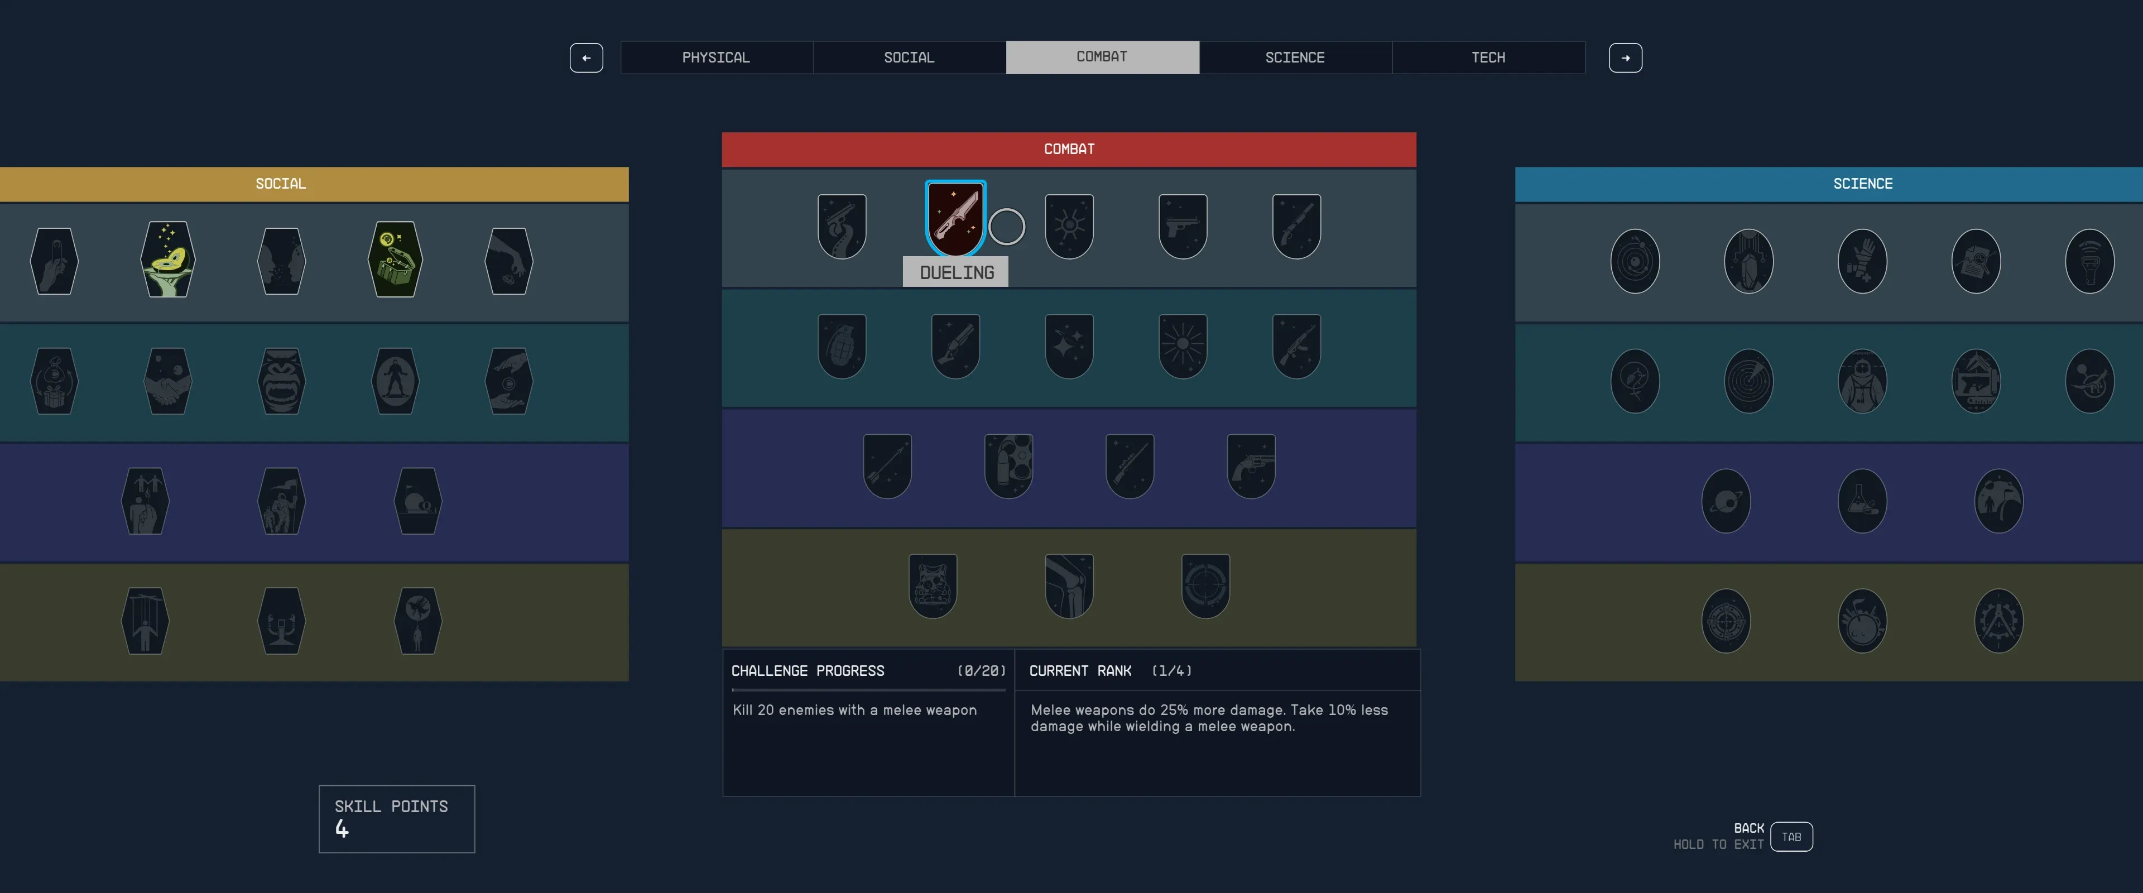Go to next category with right arrow
The height and width of the screenshot is (893, 2143).
1625,57
